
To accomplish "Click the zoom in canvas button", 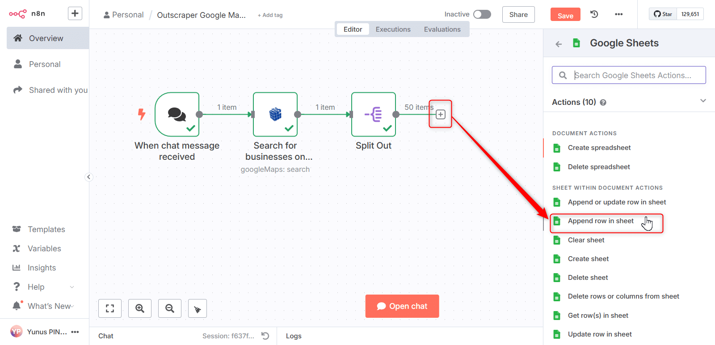I will pyautogui.click(x=140, y=308).
